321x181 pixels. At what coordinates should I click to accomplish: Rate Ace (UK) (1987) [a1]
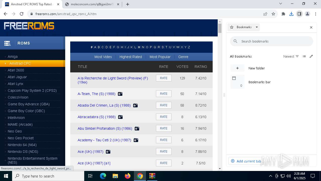pyautogui.click(x=164, y=163)
